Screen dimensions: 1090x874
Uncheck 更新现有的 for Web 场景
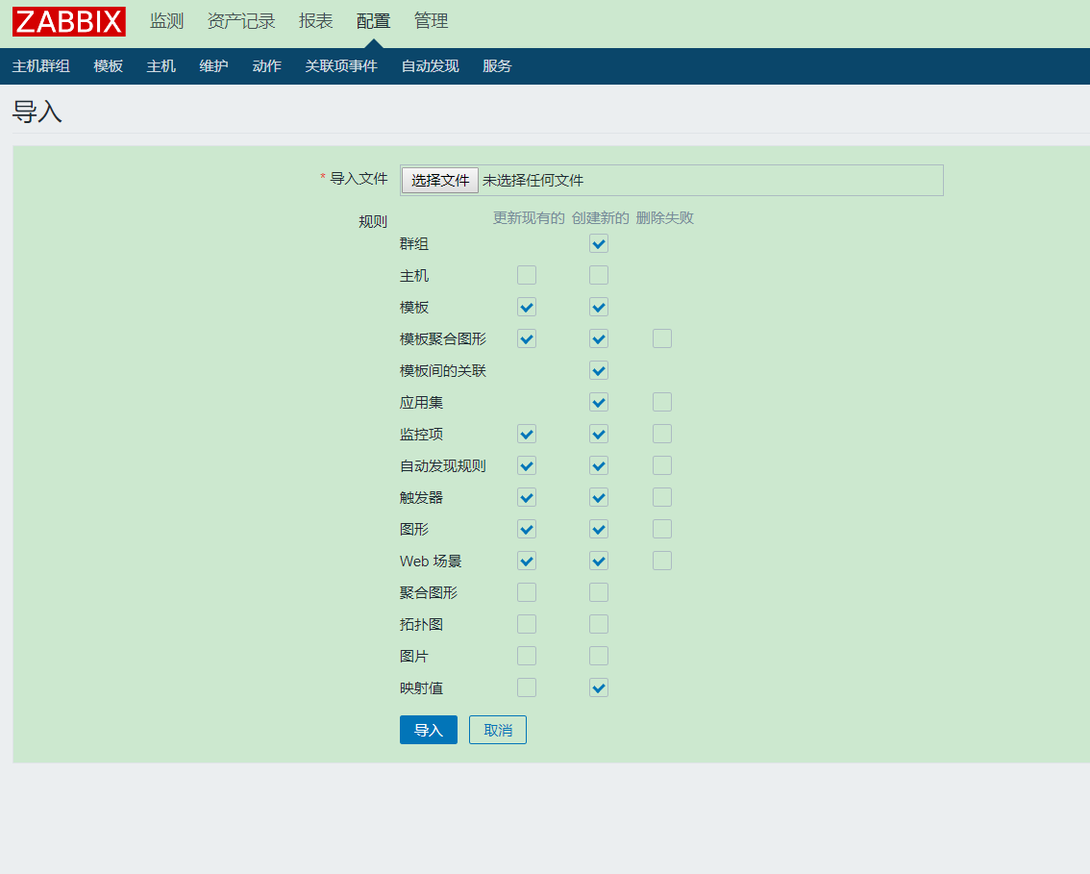527,562
